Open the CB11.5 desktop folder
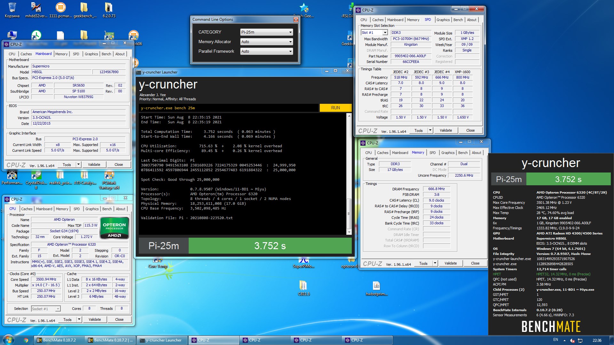This screenshot has height=345, width=614. tap(303, 287)
